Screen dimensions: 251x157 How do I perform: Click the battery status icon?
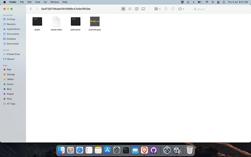pos(200,2)
